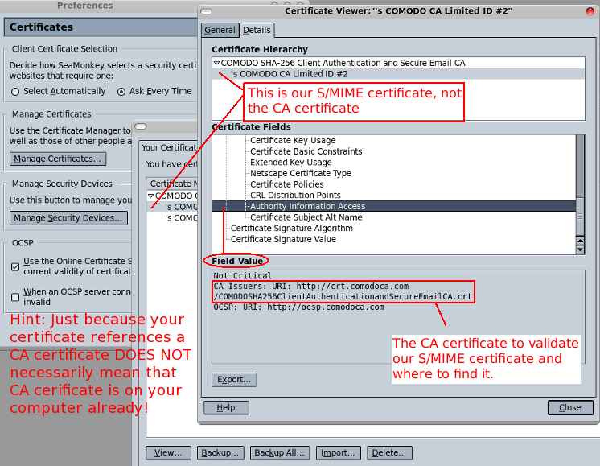
Task: Click the Export... button
Action: 234,379
